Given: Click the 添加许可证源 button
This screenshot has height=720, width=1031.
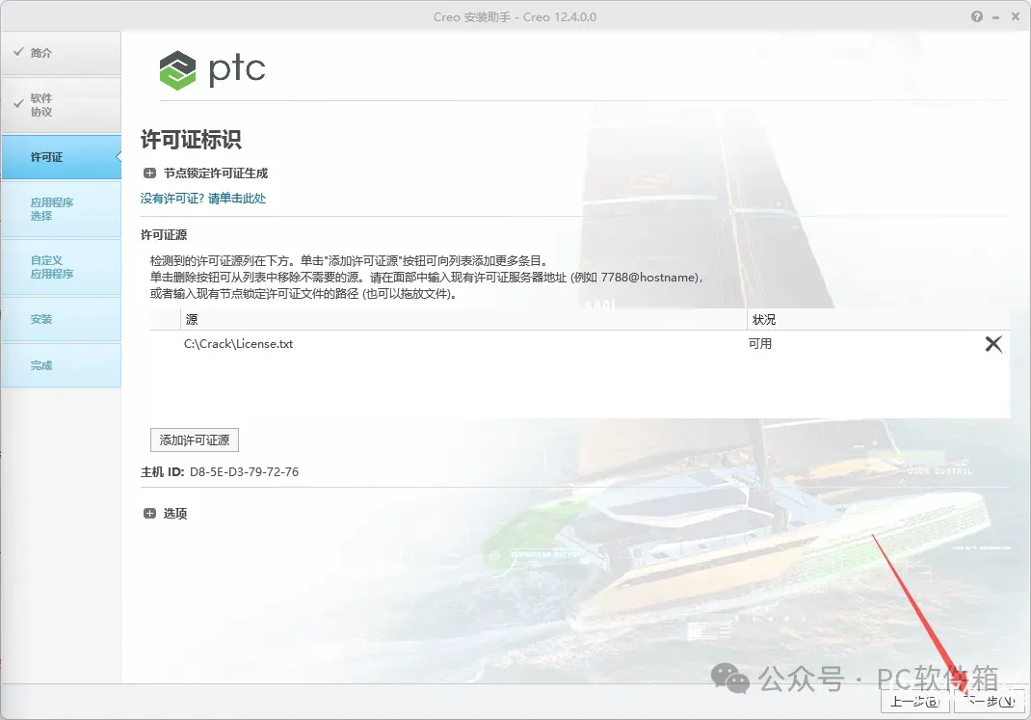Looking at the screenshot, I should point(195,440).
